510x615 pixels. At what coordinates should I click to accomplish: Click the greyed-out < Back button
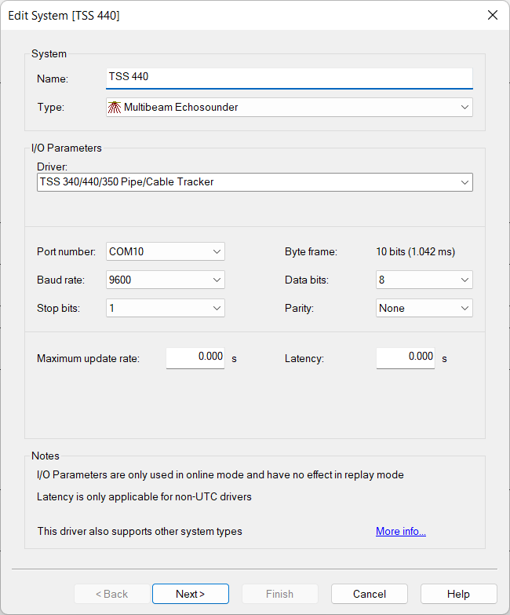(112, 594)
